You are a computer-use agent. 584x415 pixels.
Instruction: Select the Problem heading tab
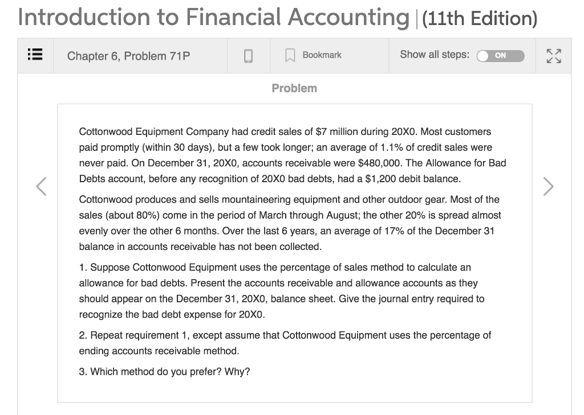click(x=295, y=88)
